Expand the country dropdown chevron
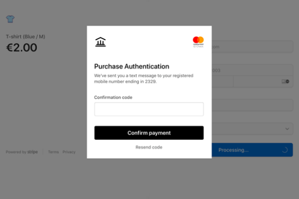 pyautogui.click(x=287, y=129)
